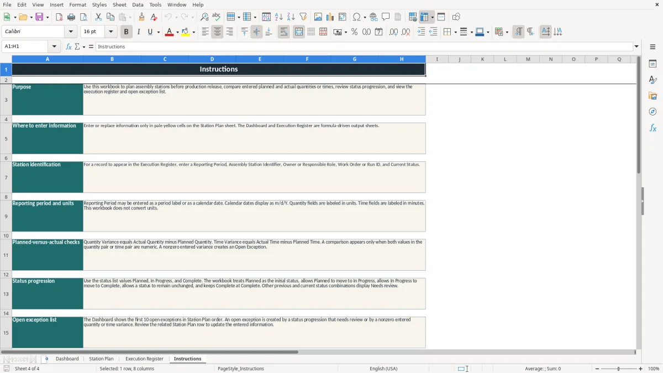This screenshot has width=663, height=373.
Task: Increase indent
Action: point(421,32)
